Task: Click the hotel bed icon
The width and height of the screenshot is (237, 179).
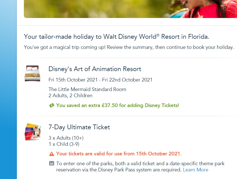Action: (x=32, y=73)
